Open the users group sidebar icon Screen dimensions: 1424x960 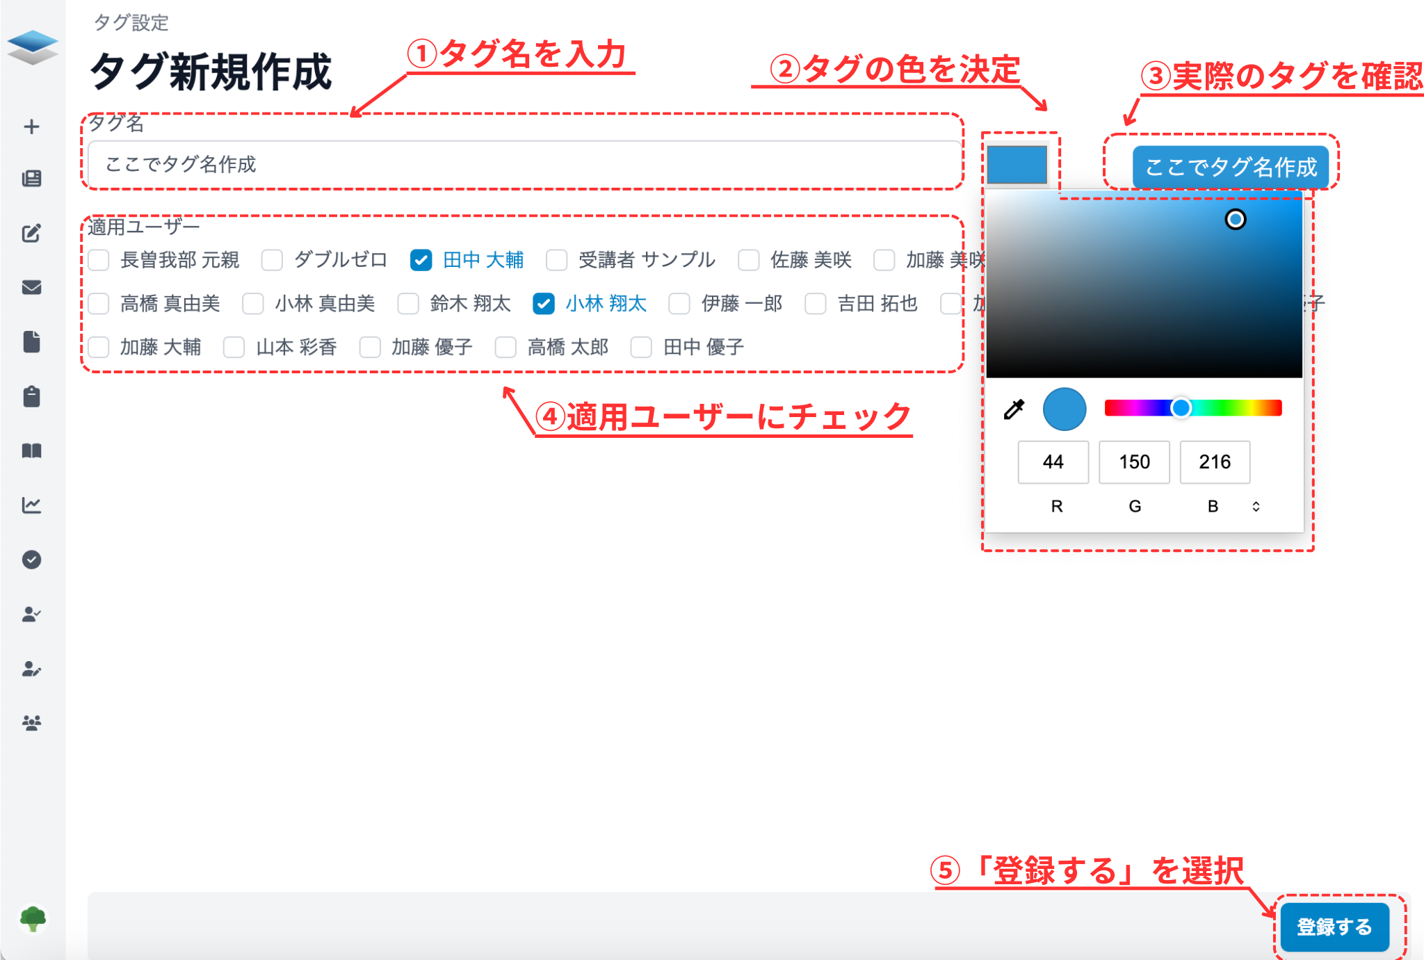tap(31, 722)
